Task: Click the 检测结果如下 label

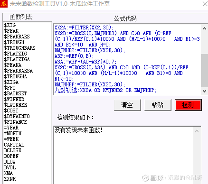Action: click(75, 117)
